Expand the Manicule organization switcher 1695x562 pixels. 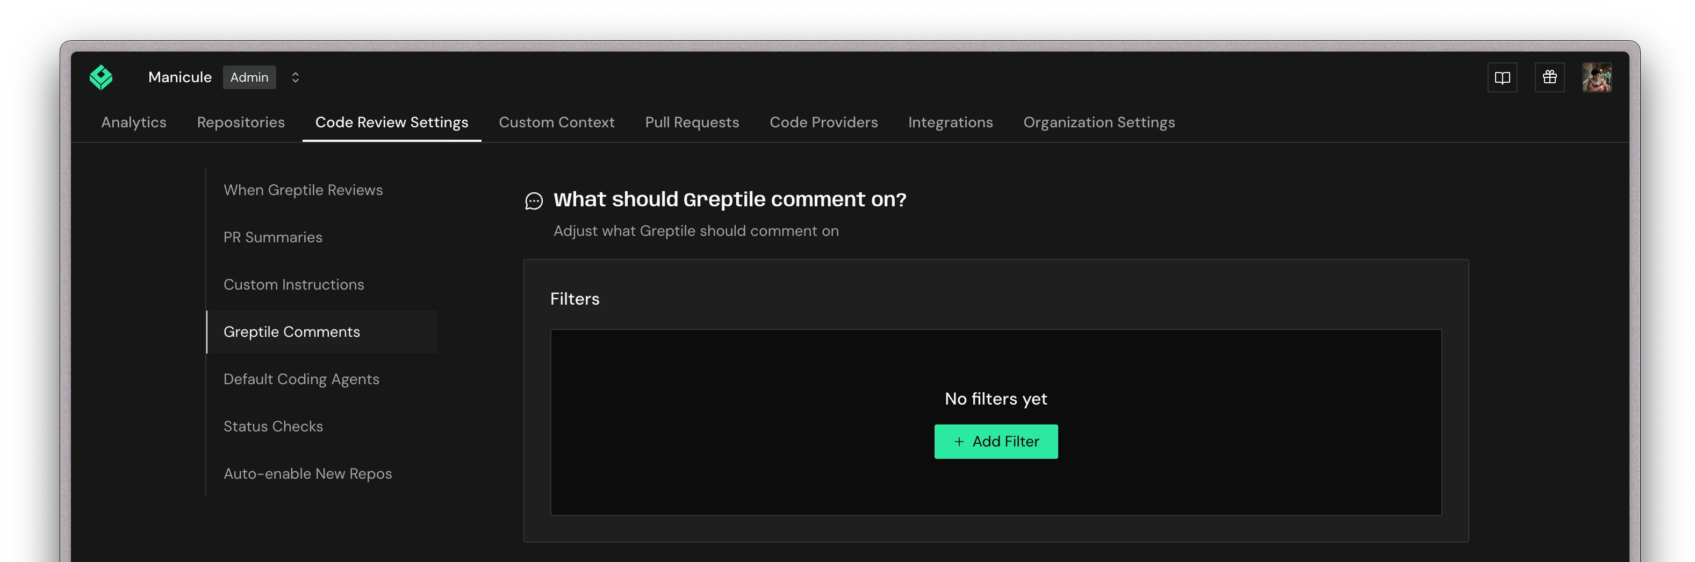click(296, 78)
